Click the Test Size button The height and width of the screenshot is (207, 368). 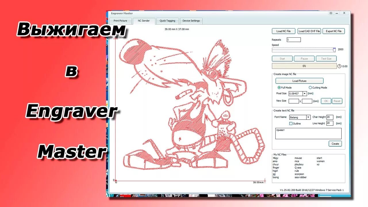pos(326,59)
